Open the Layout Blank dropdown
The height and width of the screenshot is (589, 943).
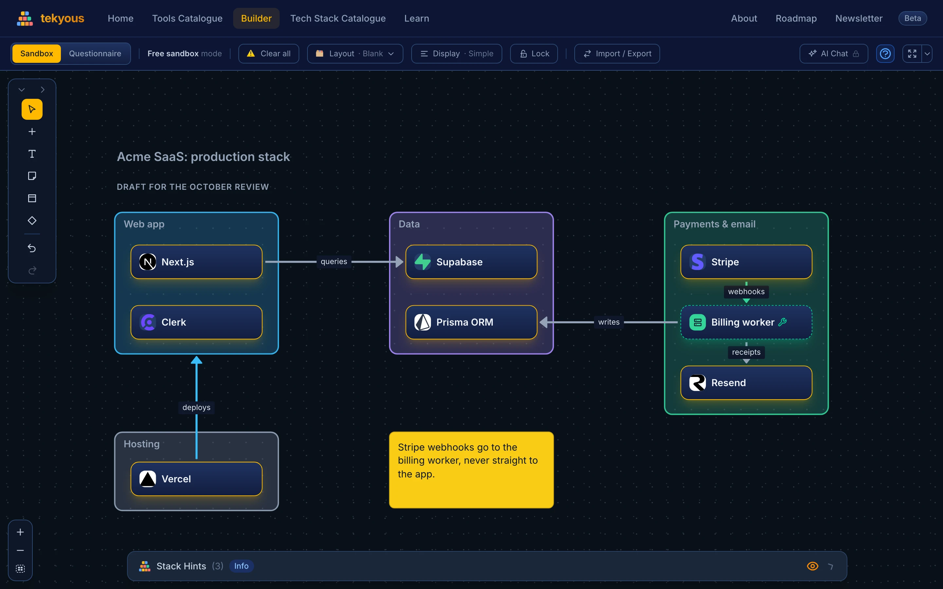(x=355, y=53)
